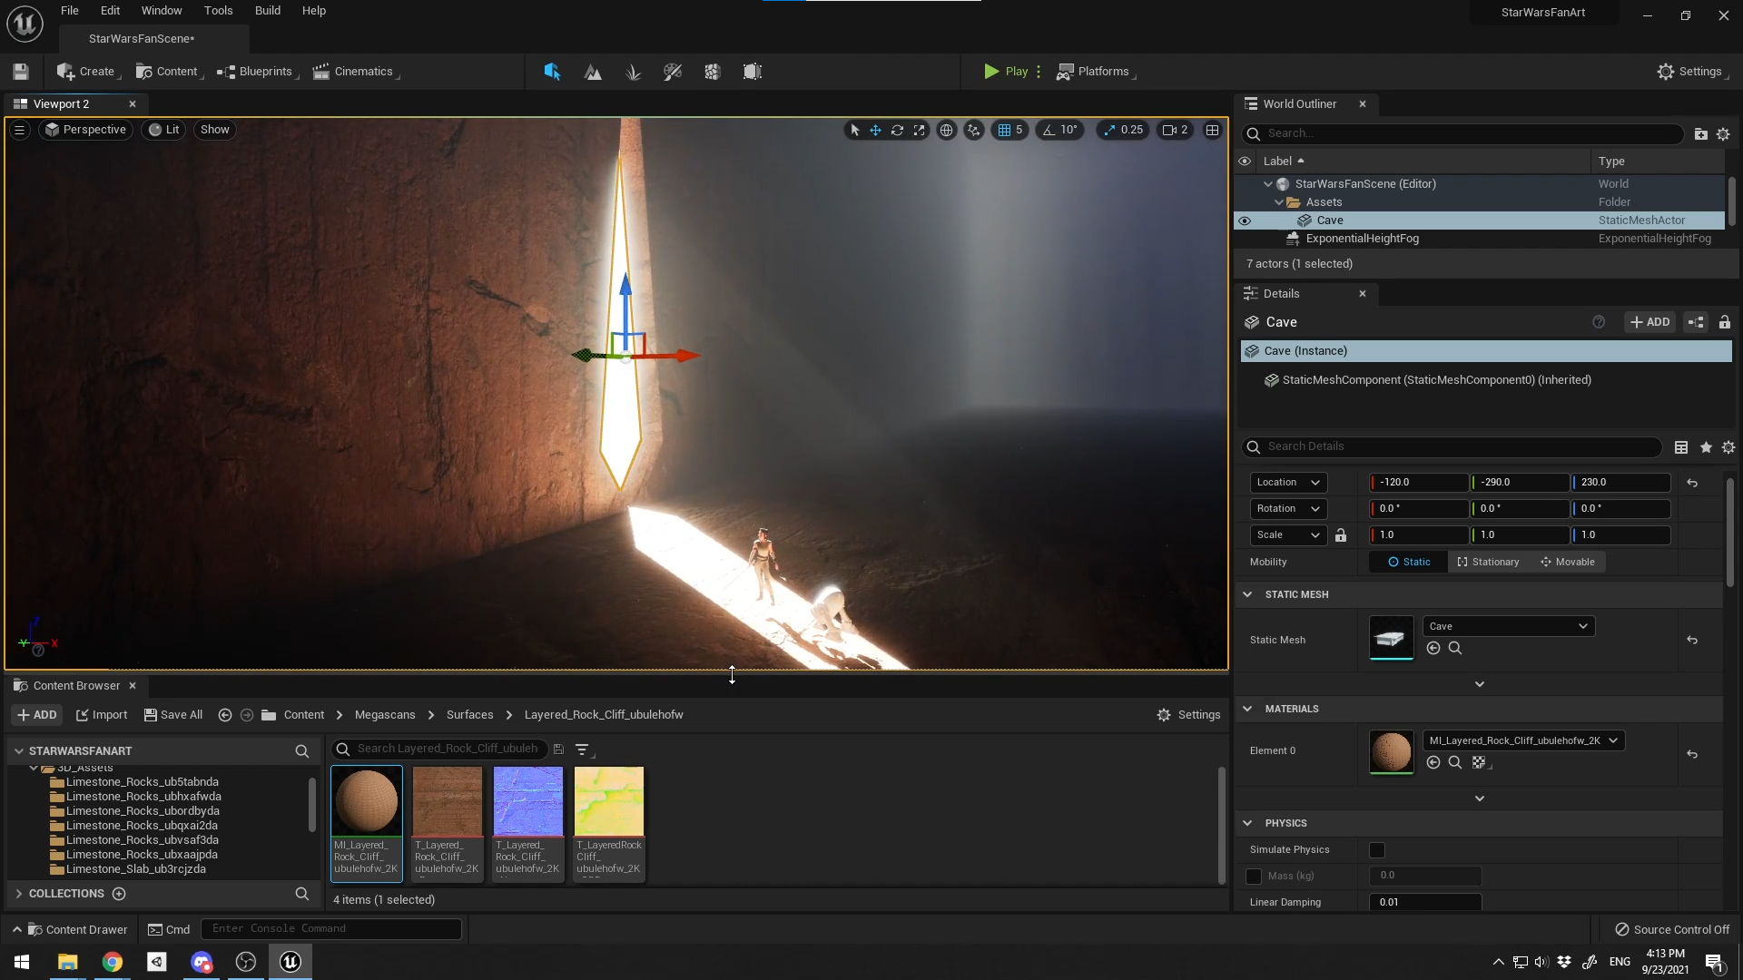Open the Static Mesh Cave dropdown
The width and height of the screenshot is (1743, 980).
tap(1507, 626)
